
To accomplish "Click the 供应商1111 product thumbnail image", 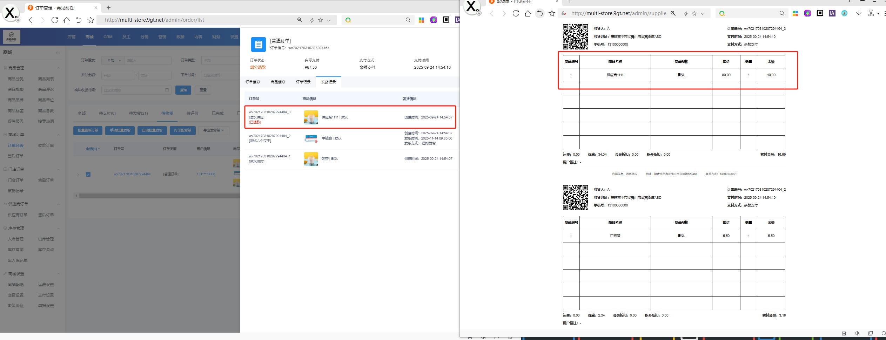I will click(x=311, y=117).
